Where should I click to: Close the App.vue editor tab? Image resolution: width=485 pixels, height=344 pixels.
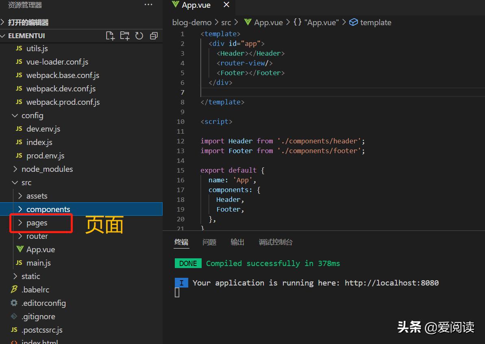pos(226,5)
